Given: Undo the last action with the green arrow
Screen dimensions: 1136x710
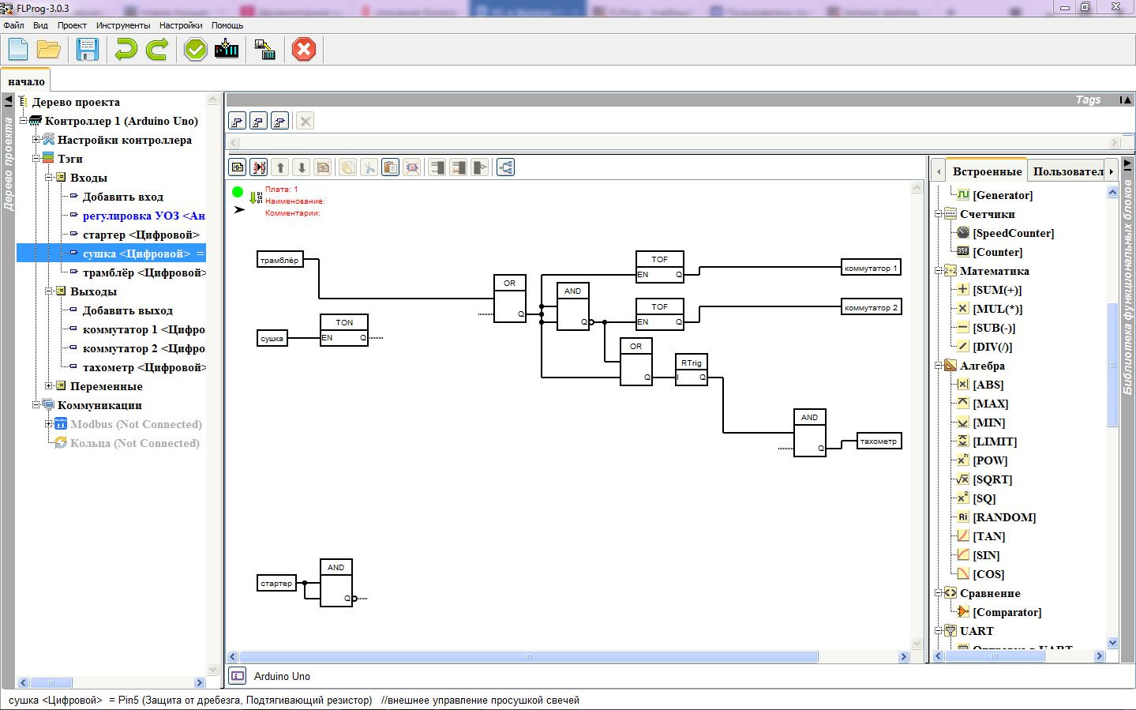Looking at the screenshot, I should [x=126, y=50].
